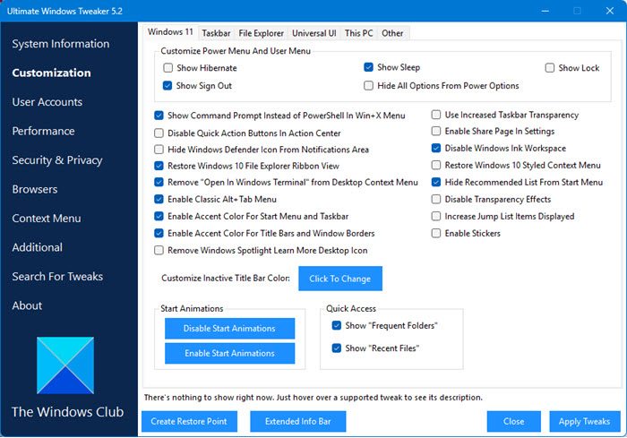Toggle Accent Color For Title Bars and Borders
The width and height of the screenshot is (627, 438).
click(x=159, y=233)
